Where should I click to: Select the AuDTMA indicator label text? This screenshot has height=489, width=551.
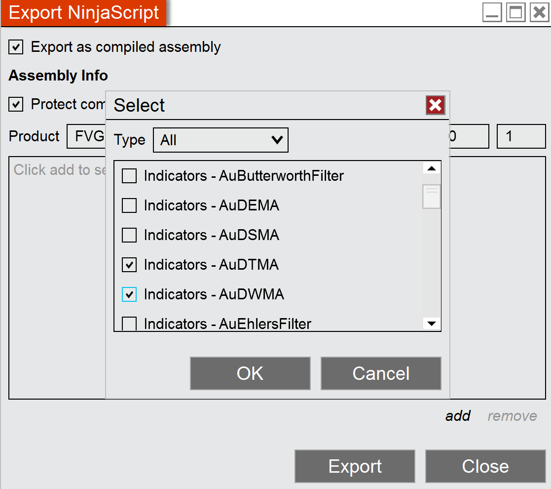pyautogui.click(x=212, y=265)
